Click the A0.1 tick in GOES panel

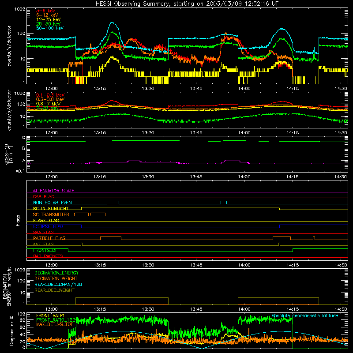tap(20, 171)
